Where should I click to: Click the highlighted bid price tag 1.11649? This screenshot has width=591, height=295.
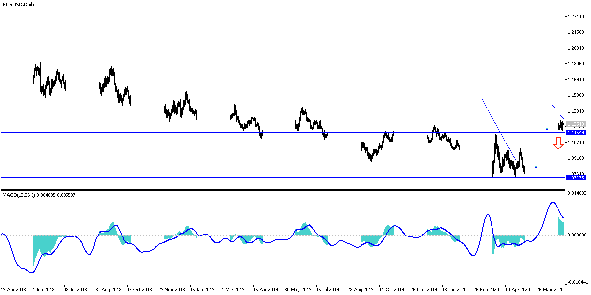tap(577, 132)
